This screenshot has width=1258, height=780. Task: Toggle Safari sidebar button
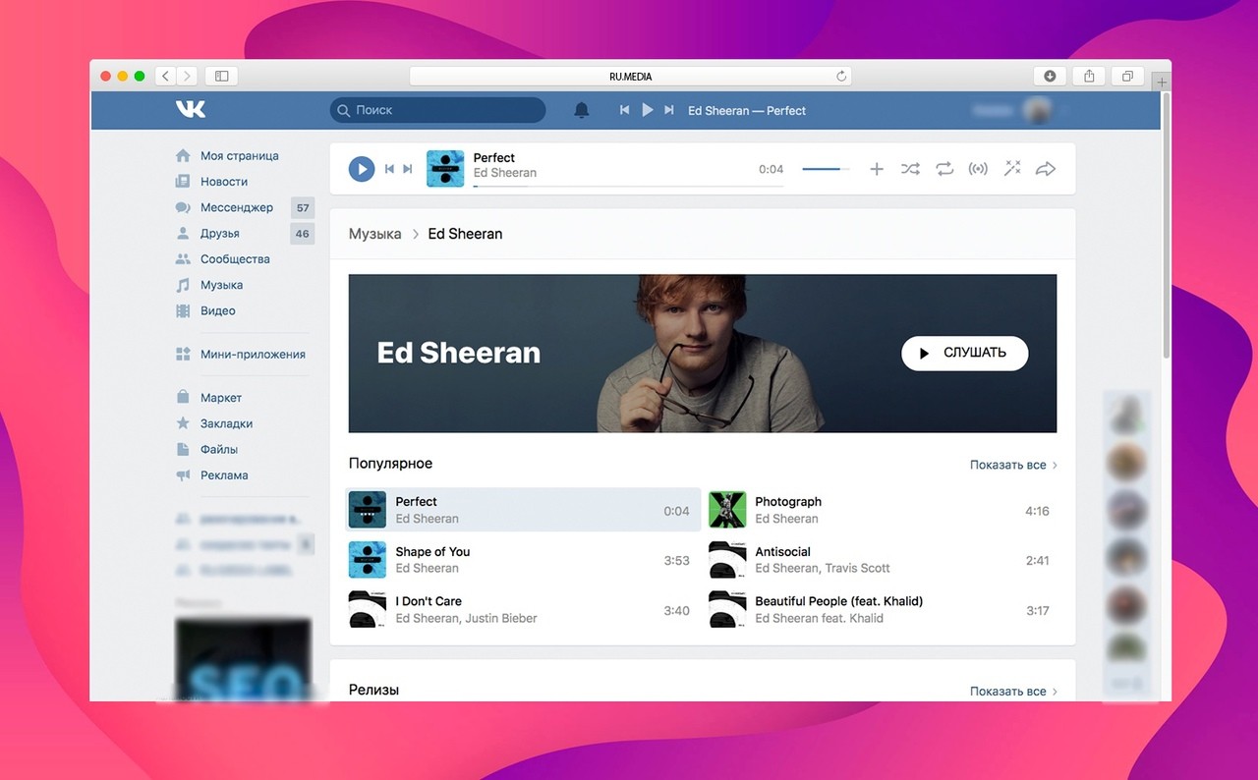coord(221,76)
